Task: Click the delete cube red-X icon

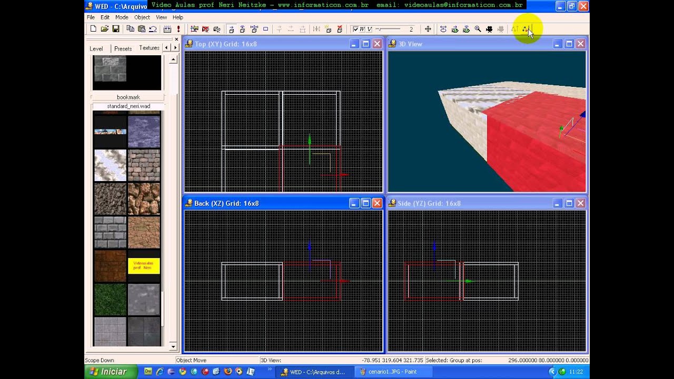Action: [340, 29]
